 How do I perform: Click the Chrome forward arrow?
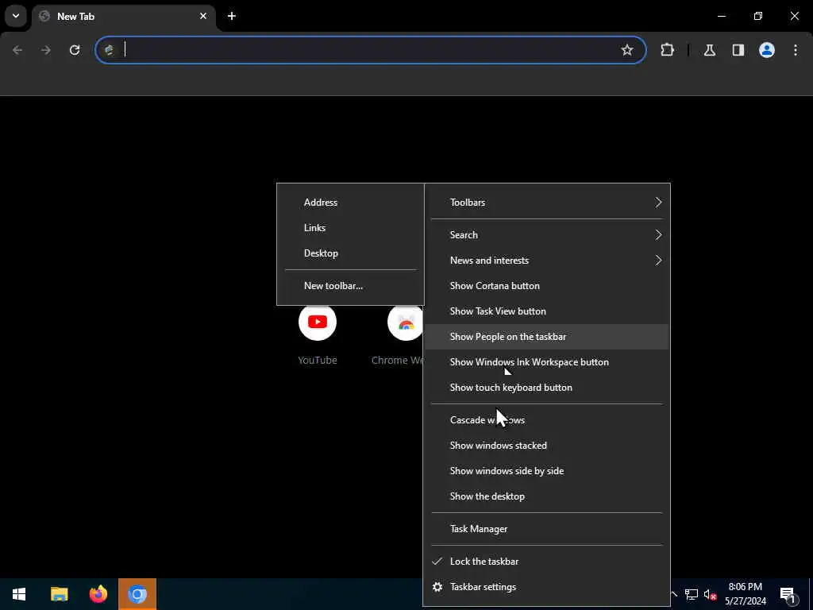pos(46,50)
